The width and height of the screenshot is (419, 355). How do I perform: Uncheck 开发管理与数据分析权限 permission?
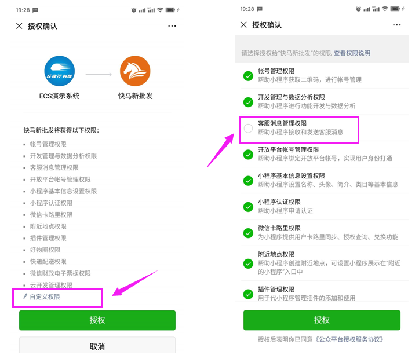click(248, 102)
